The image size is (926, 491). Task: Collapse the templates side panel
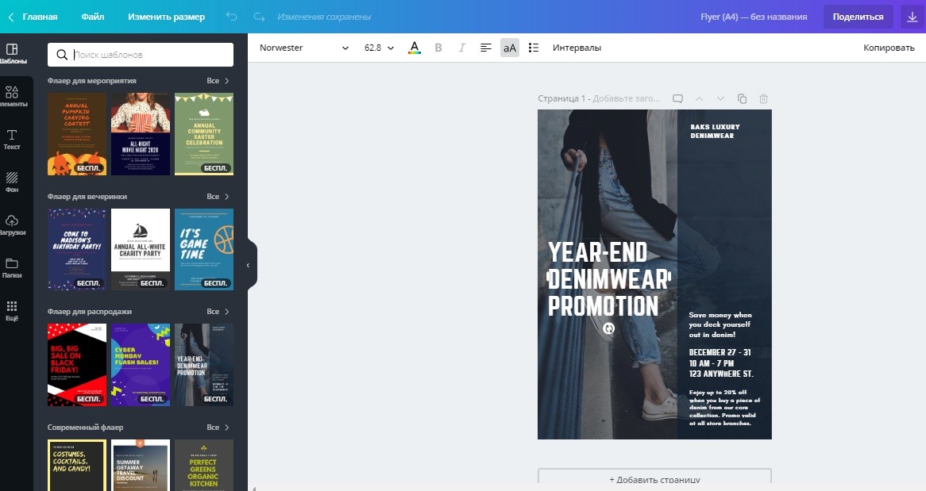pos(249,265)
